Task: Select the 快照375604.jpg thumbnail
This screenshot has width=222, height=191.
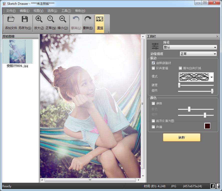Action: [x=17, y=52]
